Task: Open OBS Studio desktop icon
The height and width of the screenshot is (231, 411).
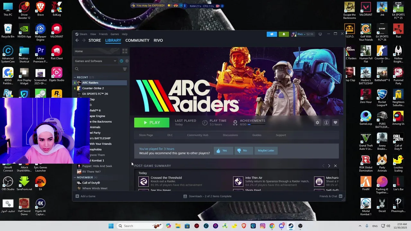Action: point(8,184)
